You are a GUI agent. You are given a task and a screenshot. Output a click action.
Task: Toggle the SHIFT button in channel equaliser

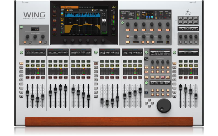click(128, 36)
